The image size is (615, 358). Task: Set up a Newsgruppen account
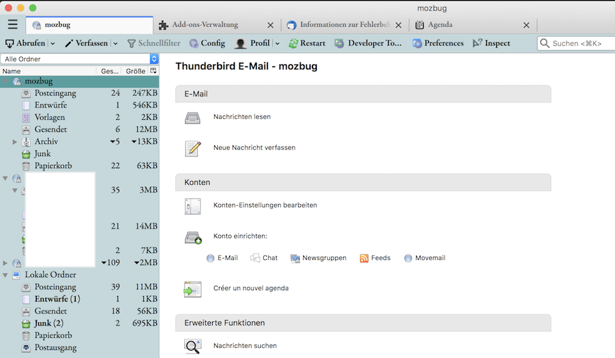point(319,258)
